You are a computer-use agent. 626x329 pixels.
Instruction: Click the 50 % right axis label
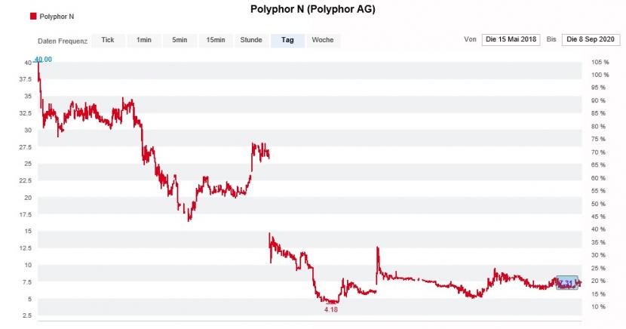598,204
